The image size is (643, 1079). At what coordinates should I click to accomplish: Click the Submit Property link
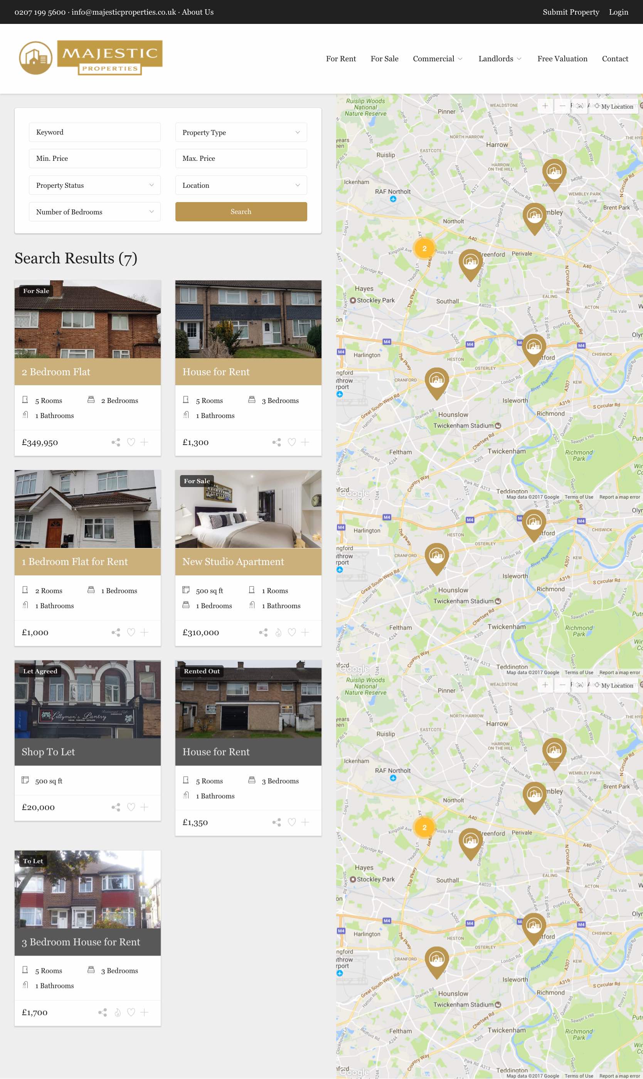click(571, 12)
